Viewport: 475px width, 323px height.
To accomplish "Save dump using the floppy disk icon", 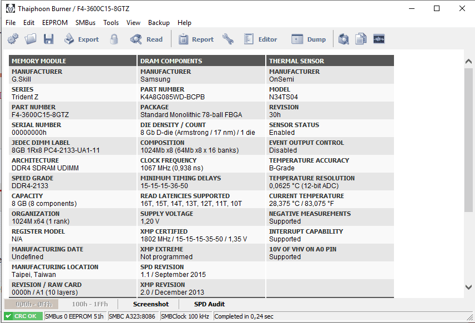I will click(x=48, y=39).
